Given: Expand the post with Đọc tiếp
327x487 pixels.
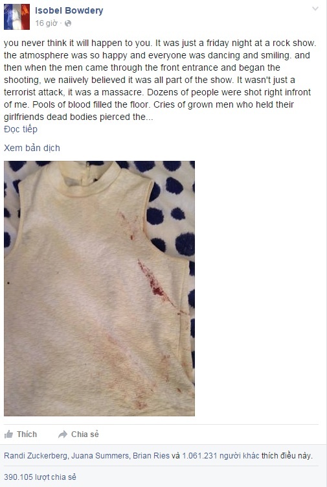Looking at the screenshot, I should pyautogui.click(x=21, y=129).
